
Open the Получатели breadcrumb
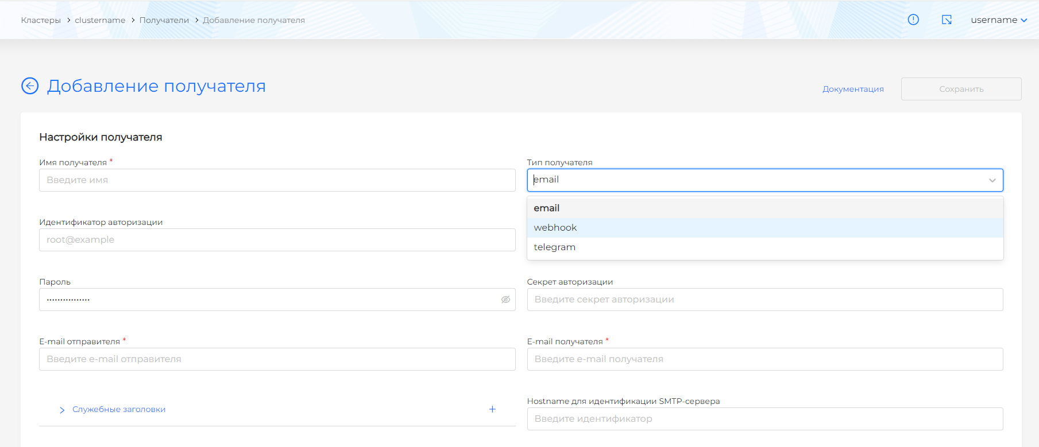pyautogui.click(x=164, y=20)
